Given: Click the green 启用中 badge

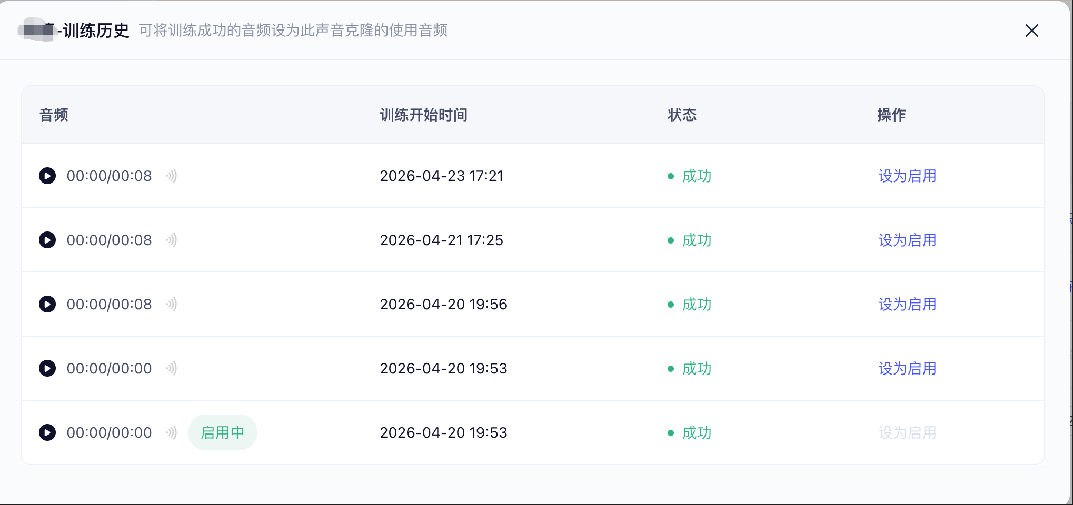Looking at the screenshot, I should pyautogui.click(x=222, y=432).
